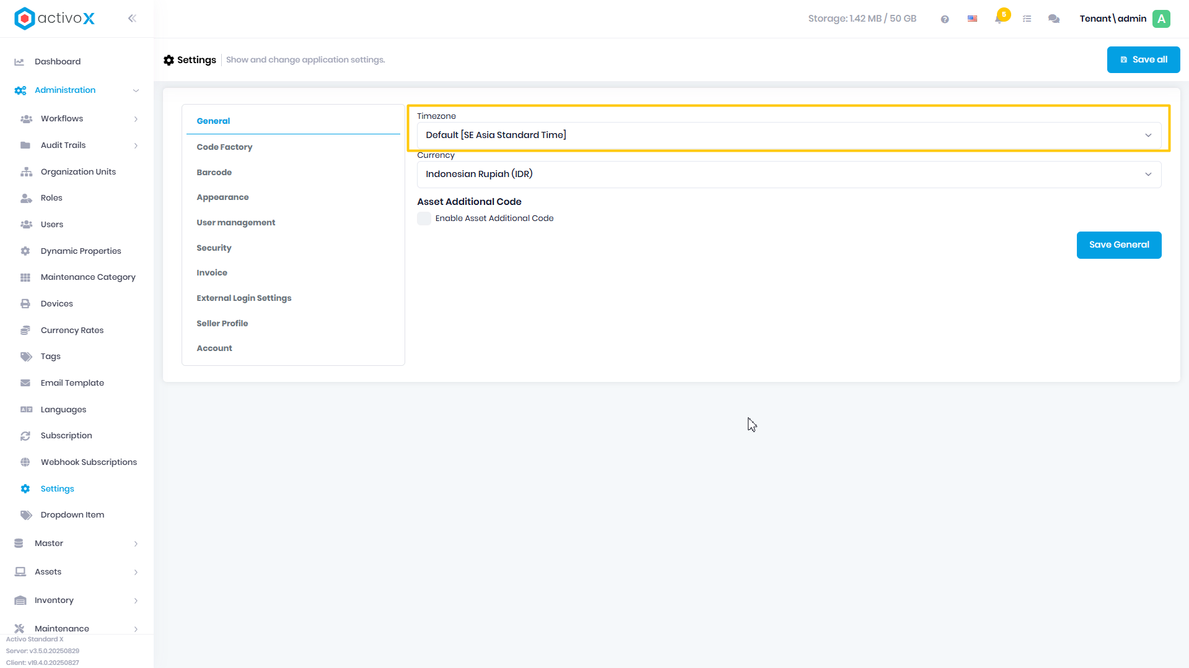1189x668 pixels.
Task: Switch to the User management tab
Action: click(x=236, y=223)
